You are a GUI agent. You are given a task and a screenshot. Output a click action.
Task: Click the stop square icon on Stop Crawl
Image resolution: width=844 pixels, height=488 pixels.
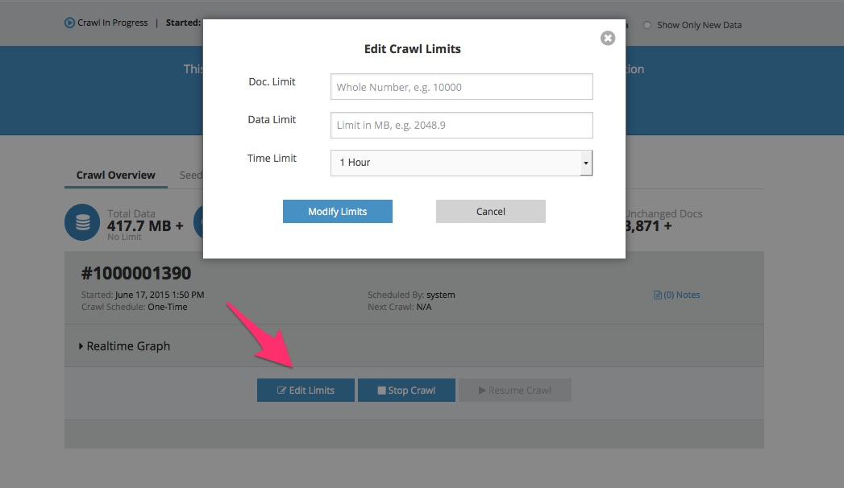click(x=381, y=391)
